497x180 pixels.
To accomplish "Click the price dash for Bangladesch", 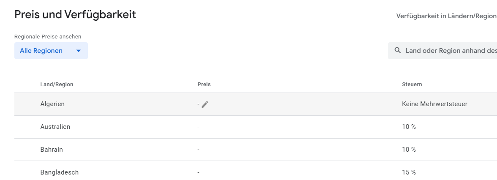I will (198, 172).
